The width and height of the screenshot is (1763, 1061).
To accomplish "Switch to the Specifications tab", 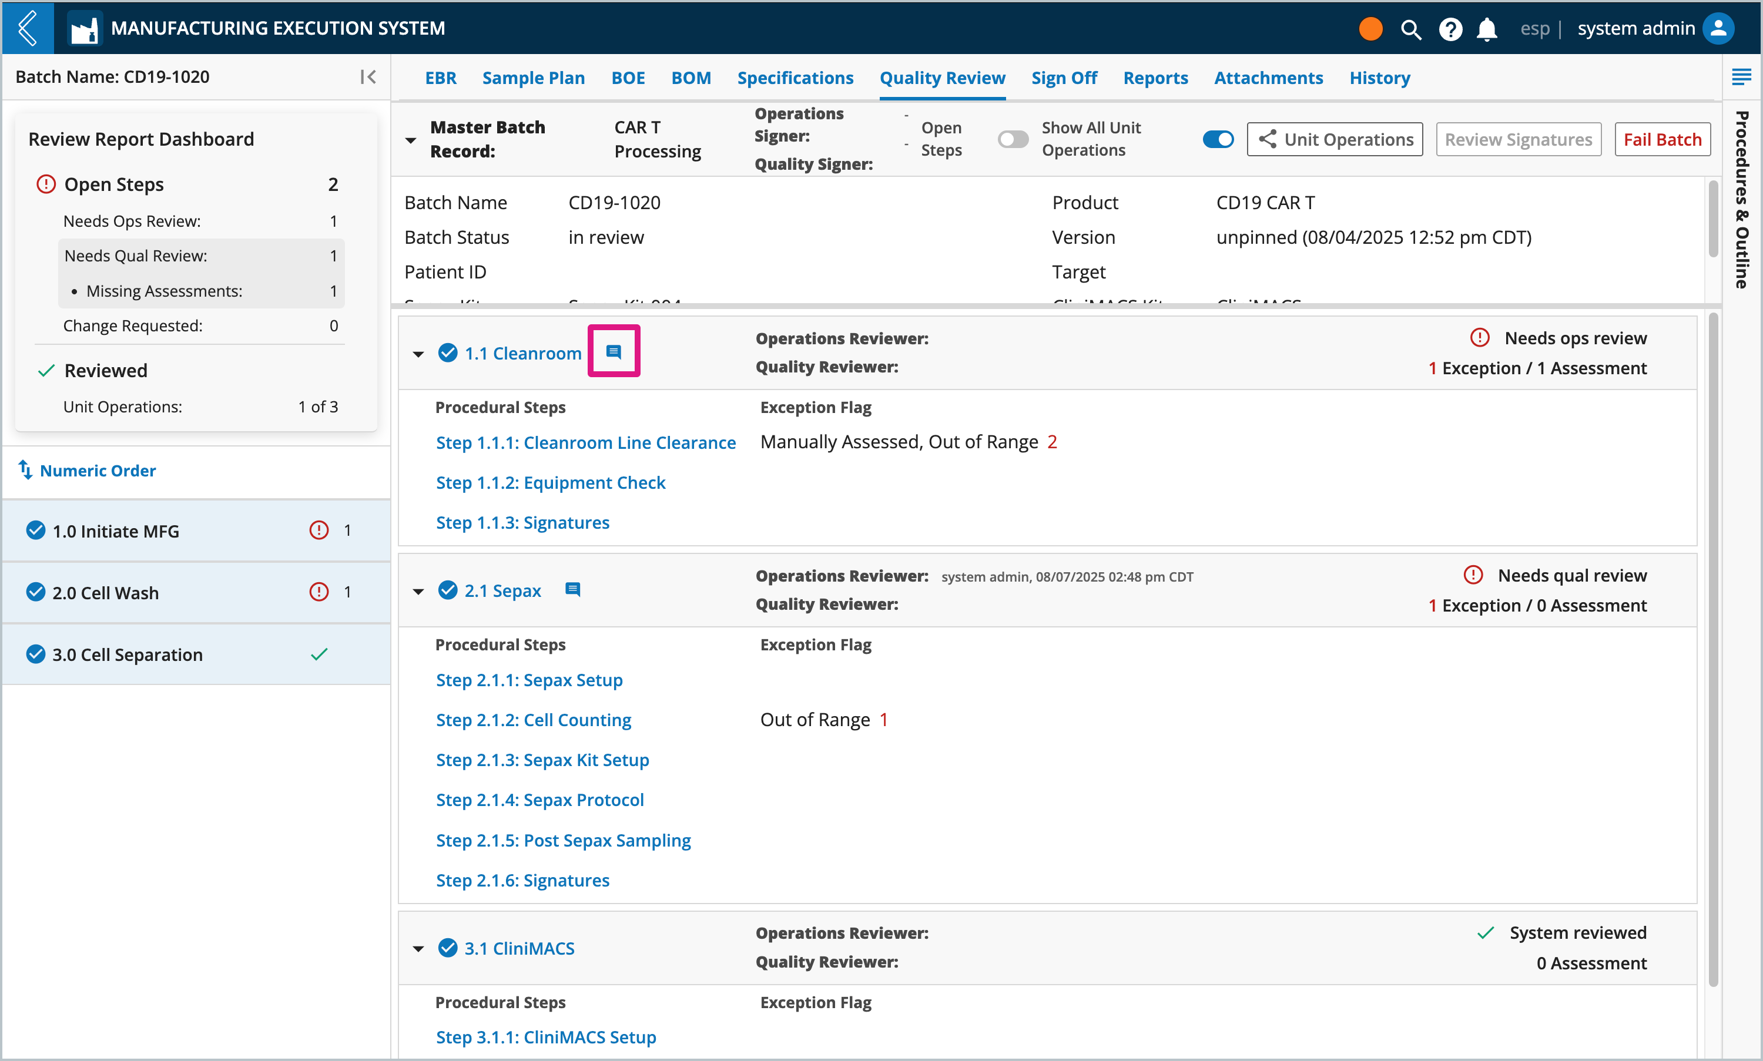I will point(795,77).
